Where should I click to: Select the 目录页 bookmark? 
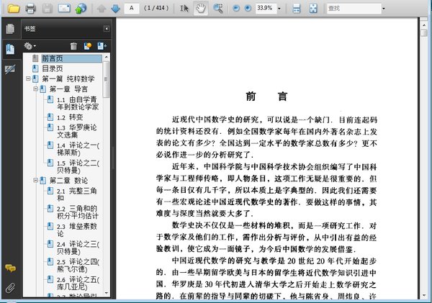53,68
